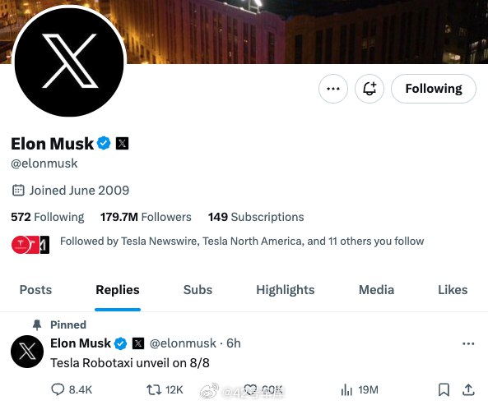Open the 179.7M Followers list

pyautogui.click(x=146, y=217)
